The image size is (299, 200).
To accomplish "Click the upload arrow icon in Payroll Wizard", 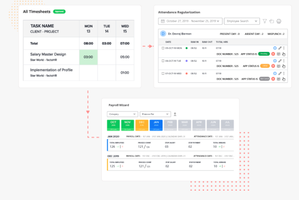I will (175, 114).
